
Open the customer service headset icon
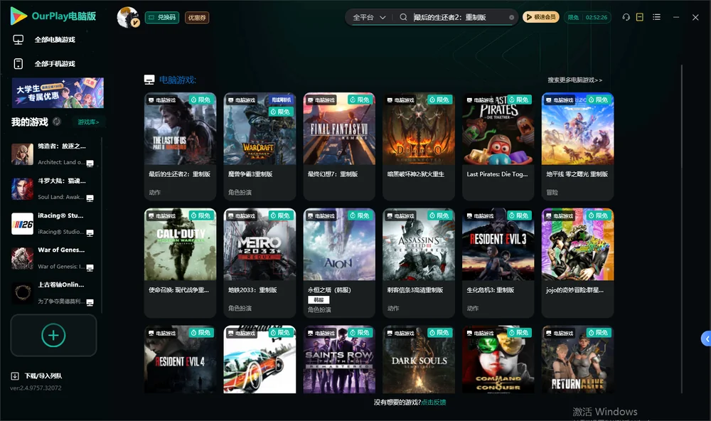point(626,17)
